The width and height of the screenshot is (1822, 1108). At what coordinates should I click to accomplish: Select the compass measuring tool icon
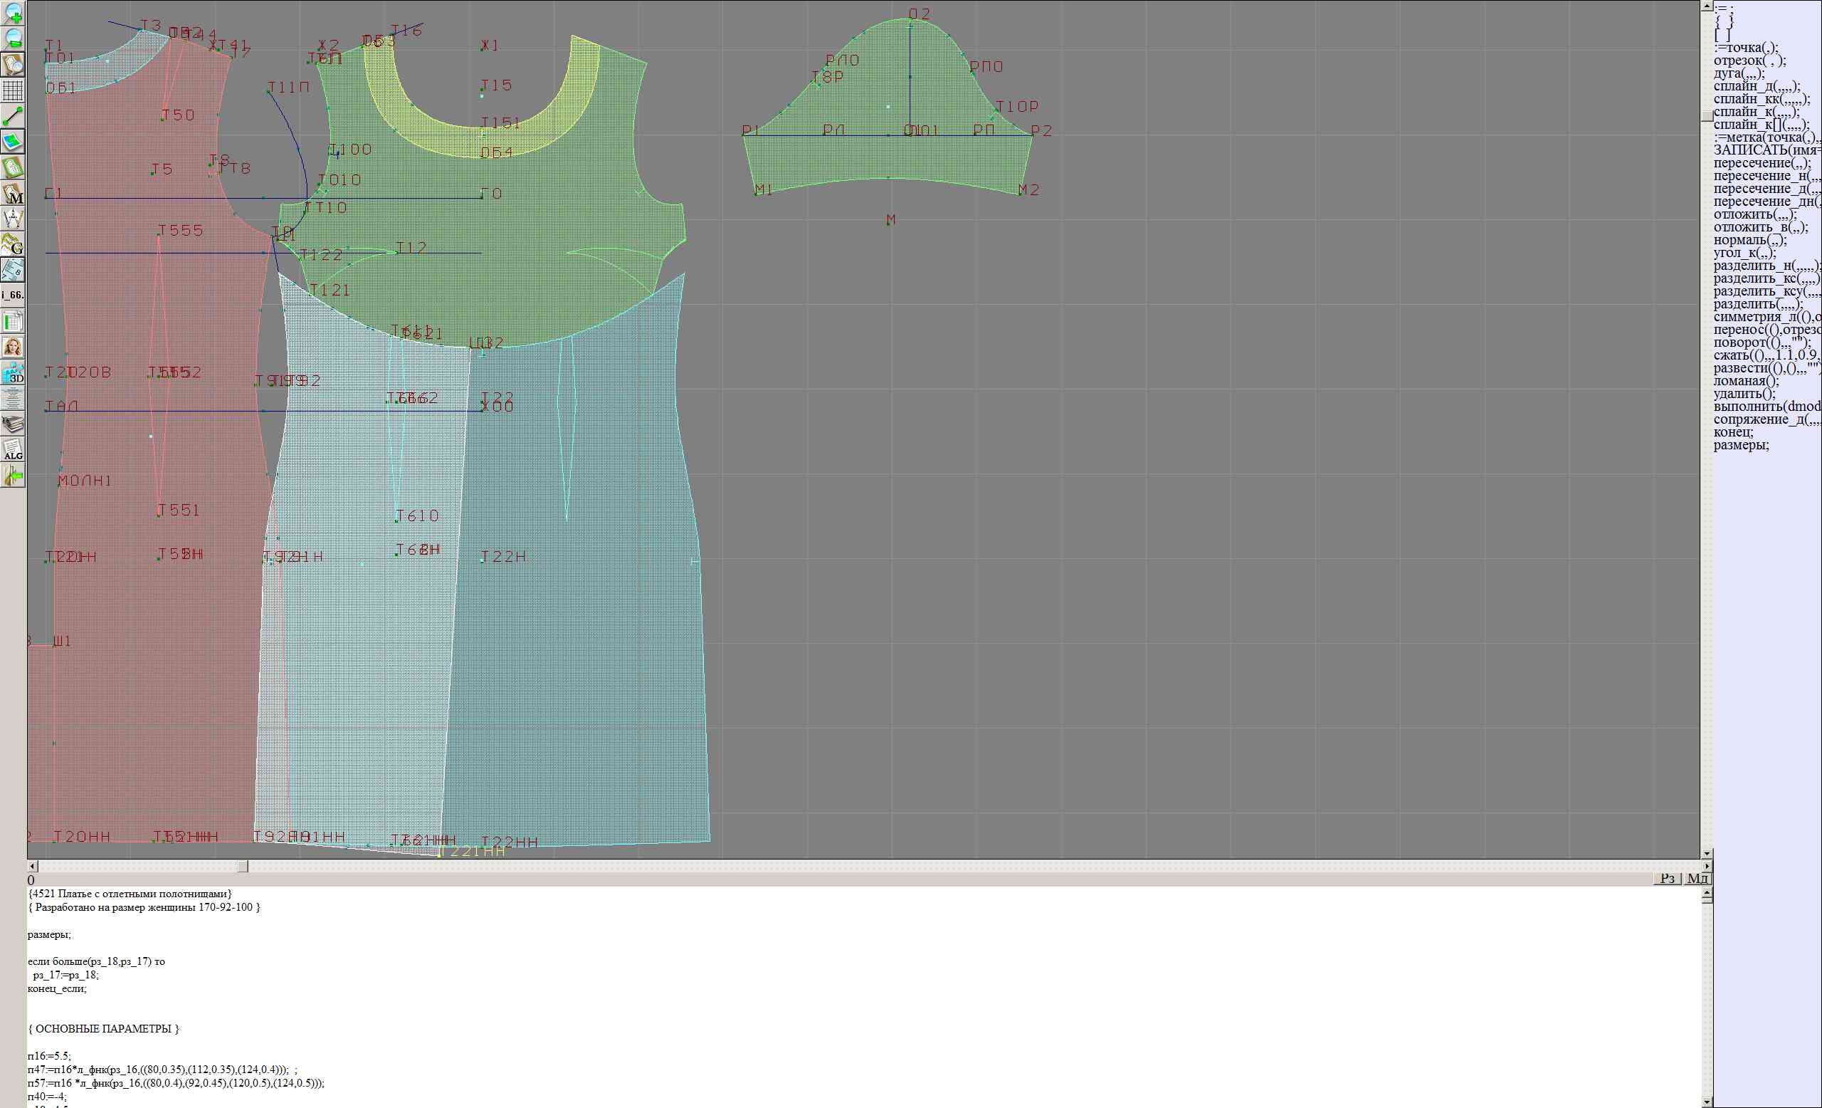pyautogui.click(x=13, y=219)
